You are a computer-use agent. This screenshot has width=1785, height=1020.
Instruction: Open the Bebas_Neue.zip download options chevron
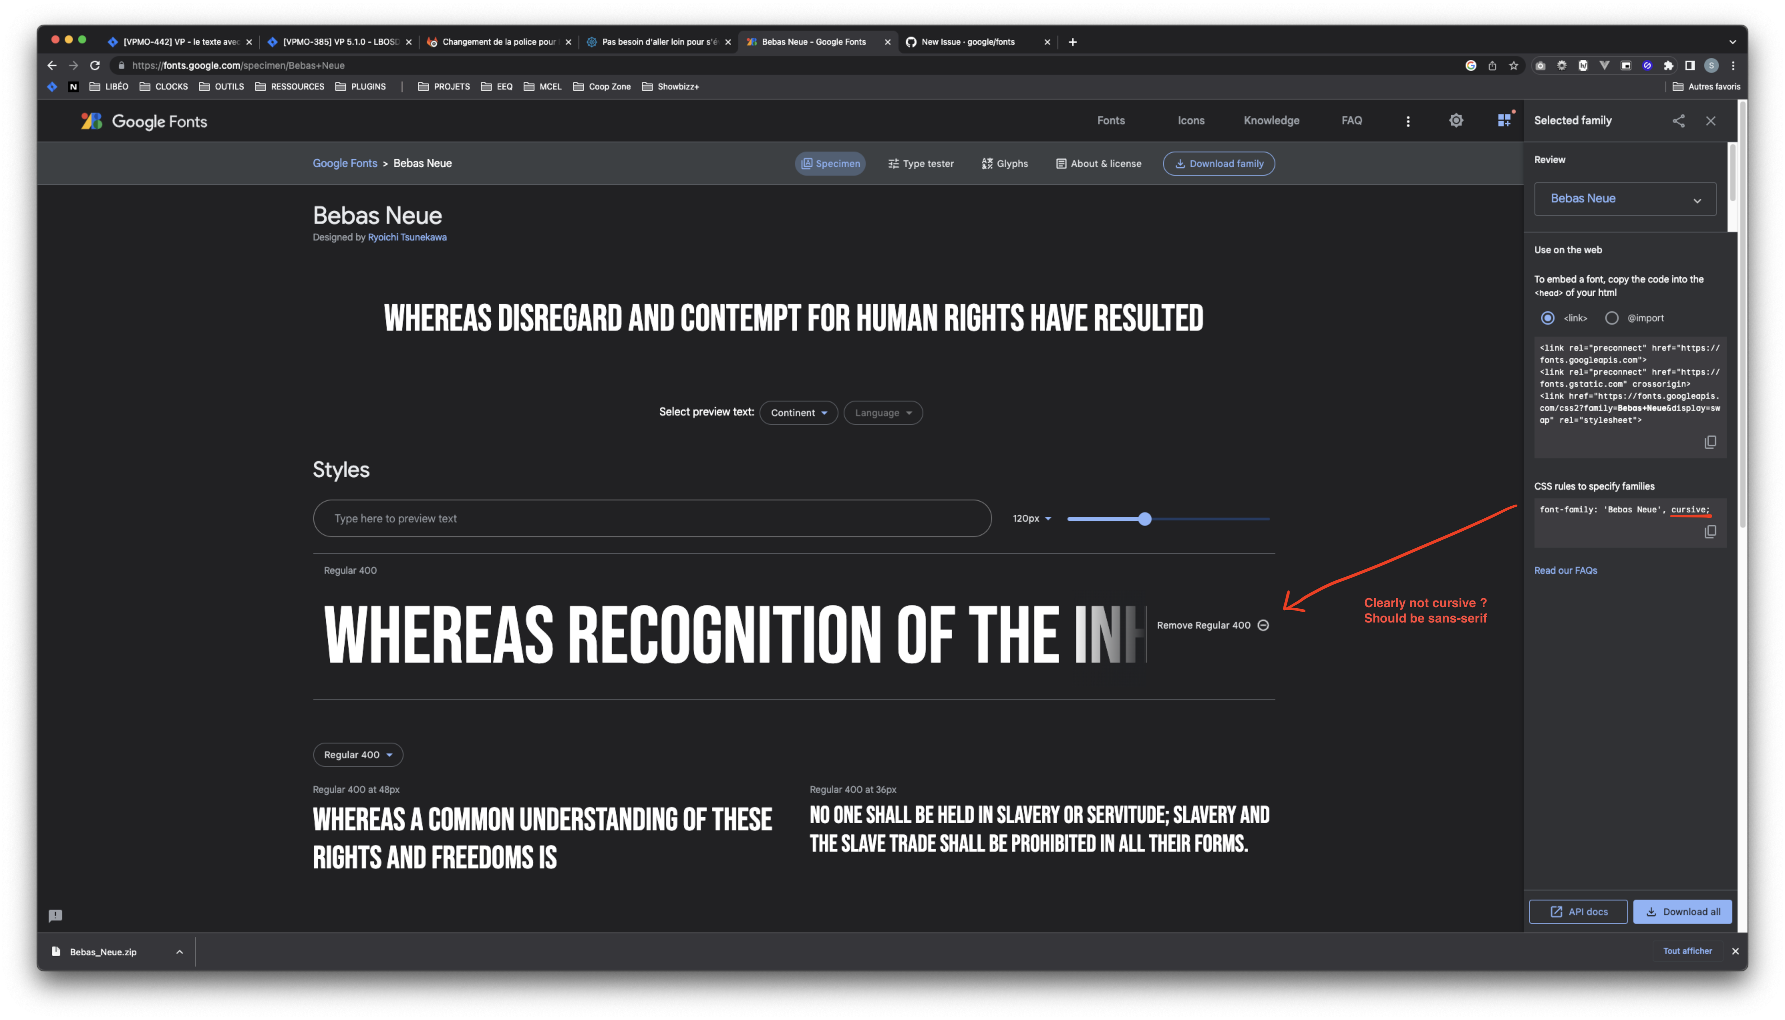(179, 952)
